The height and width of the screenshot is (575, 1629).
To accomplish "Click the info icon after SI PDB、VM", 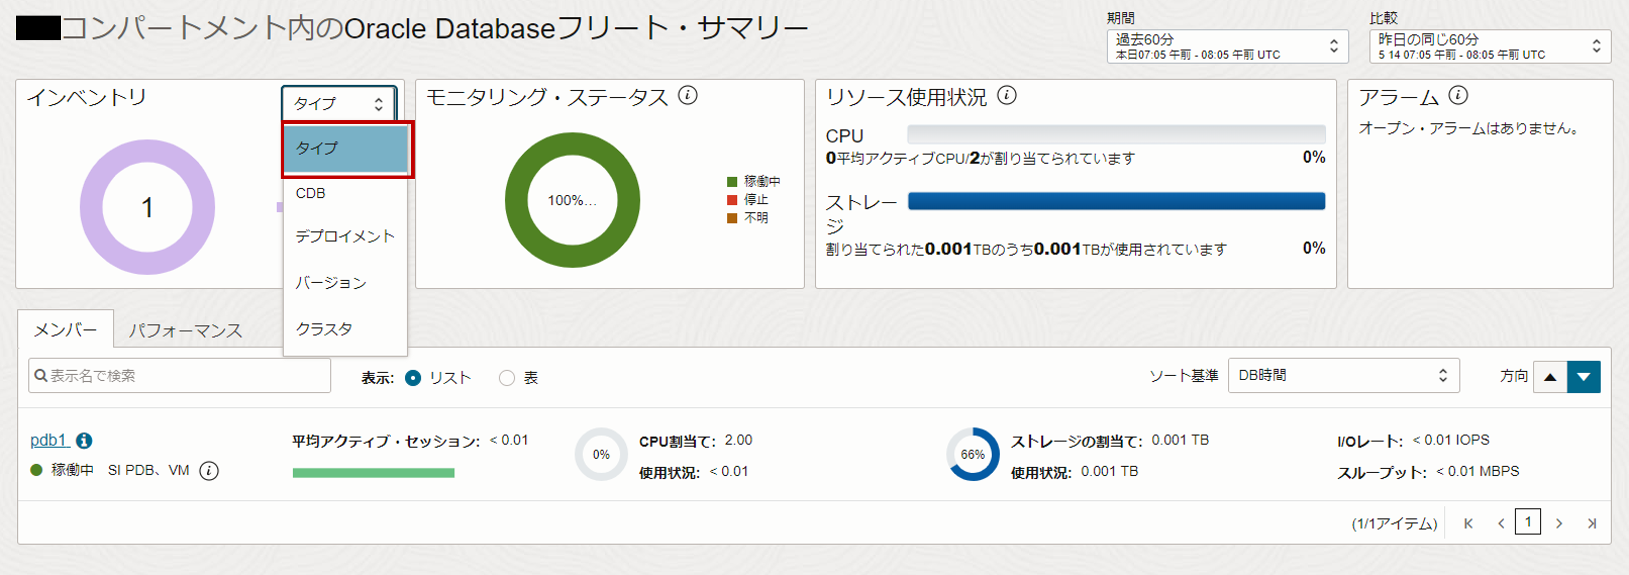I will click(x=209, y=471).
